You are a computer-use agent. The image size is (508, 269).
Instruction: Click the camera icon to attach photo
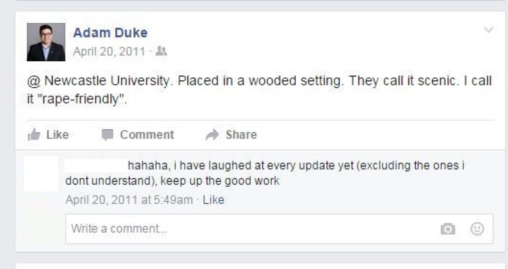click(448, 229)
